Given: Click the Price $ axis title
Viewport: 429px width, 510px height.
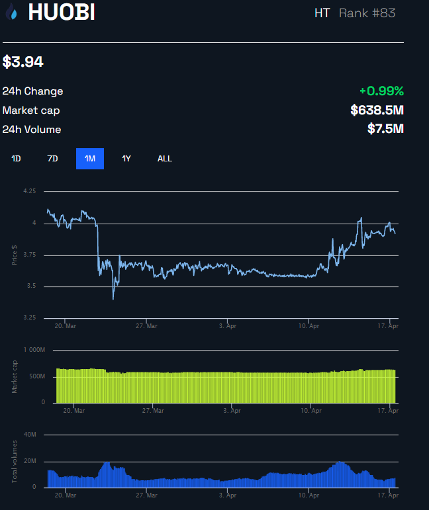Looking at the screenshot, I should coord(14,255).
